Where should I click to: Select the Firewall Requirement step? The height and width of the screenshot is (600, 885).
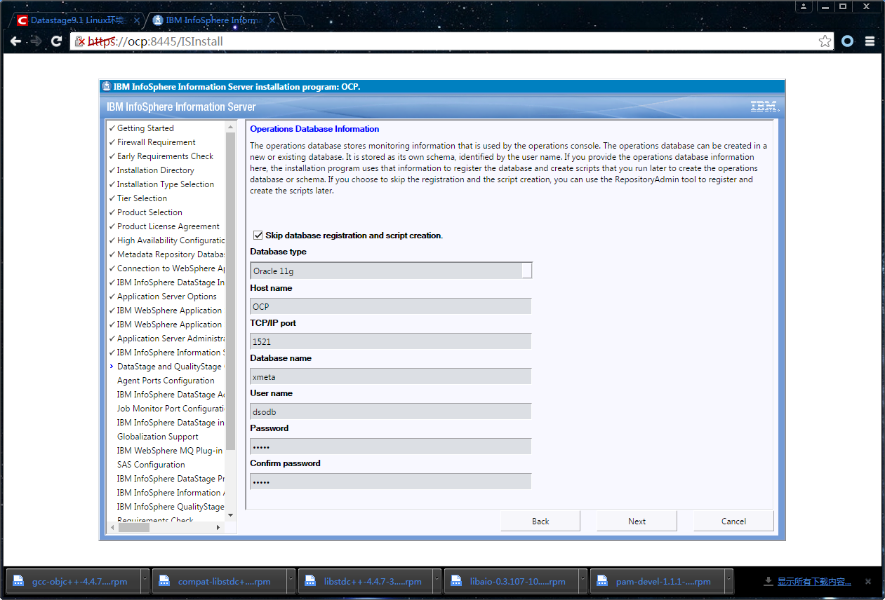click(x=156, y=142)
